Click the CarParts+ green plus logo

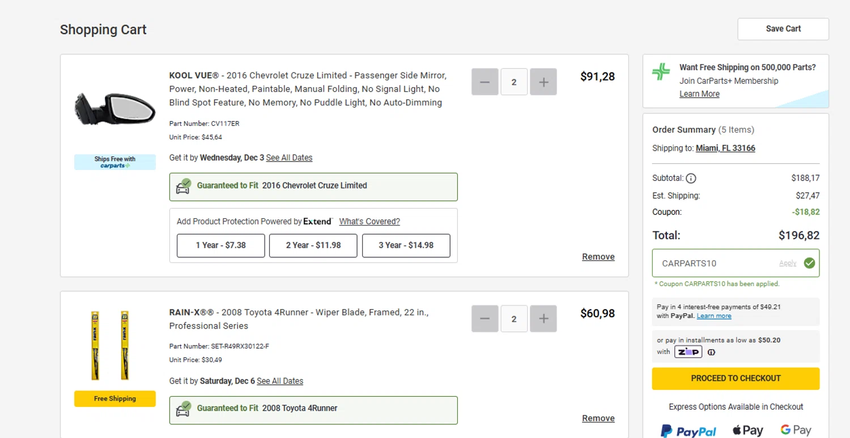tap(661, 71)
